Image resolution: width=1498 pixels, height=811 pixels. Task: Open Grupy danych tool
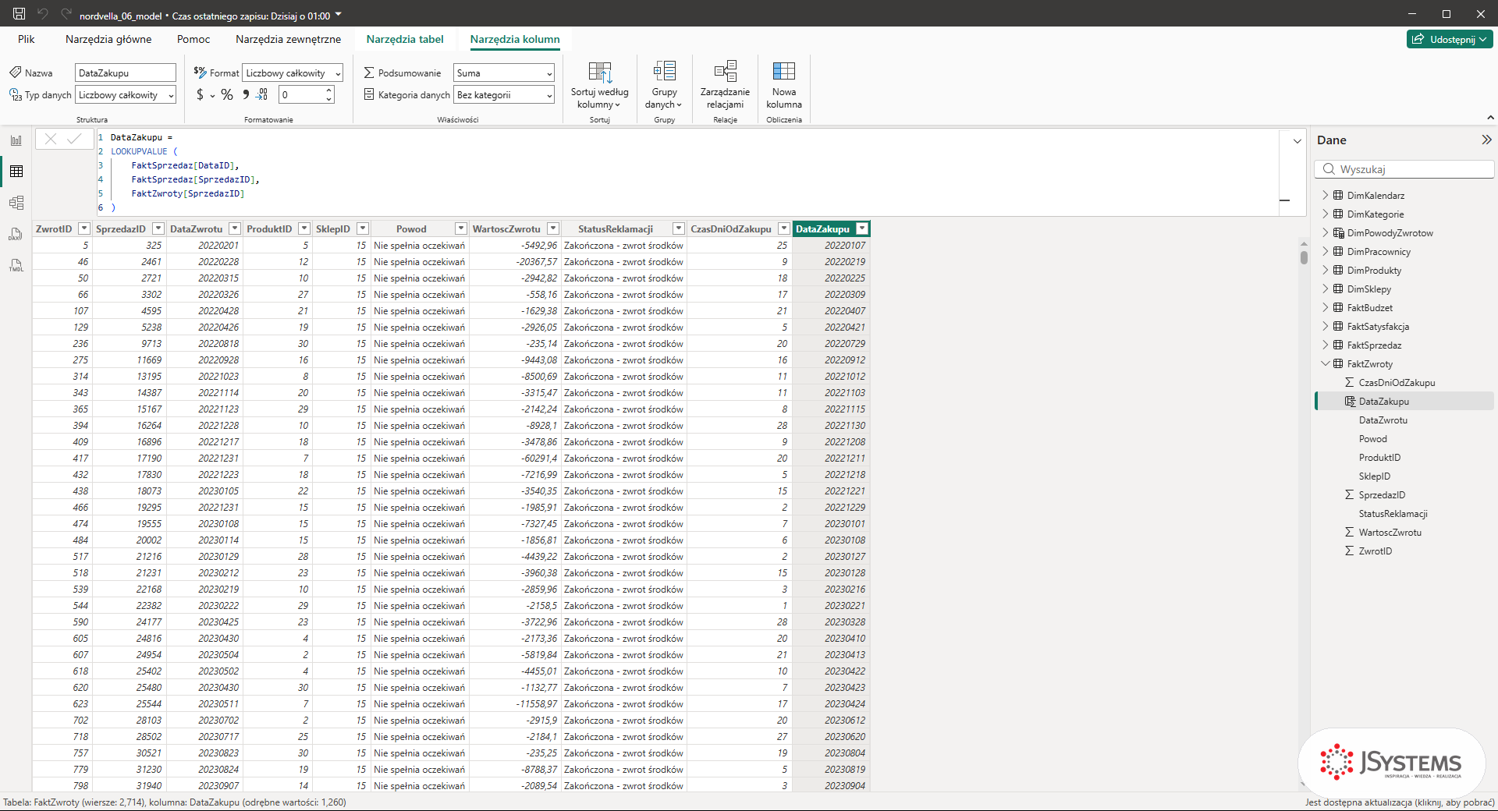(664, 86)
